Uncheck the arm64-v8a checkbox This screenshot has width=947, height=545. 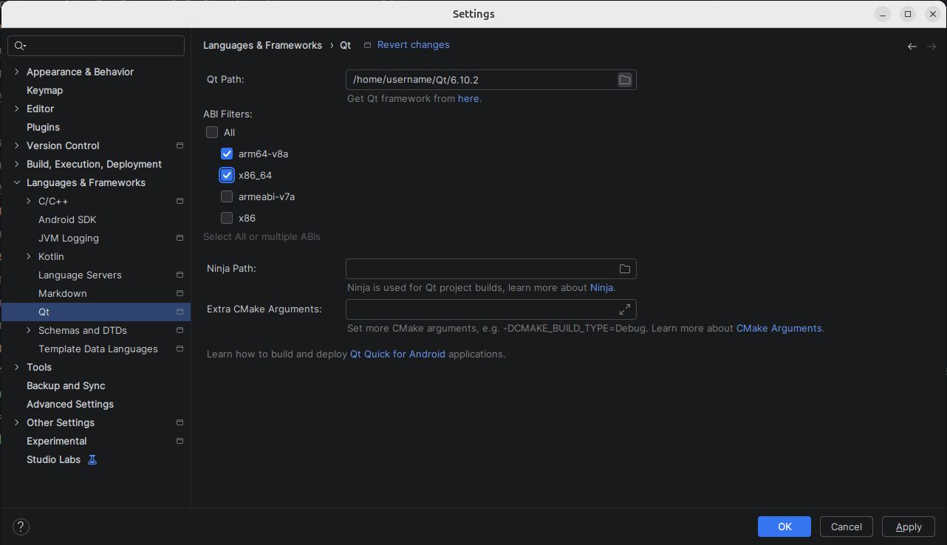tap(227, 154)
